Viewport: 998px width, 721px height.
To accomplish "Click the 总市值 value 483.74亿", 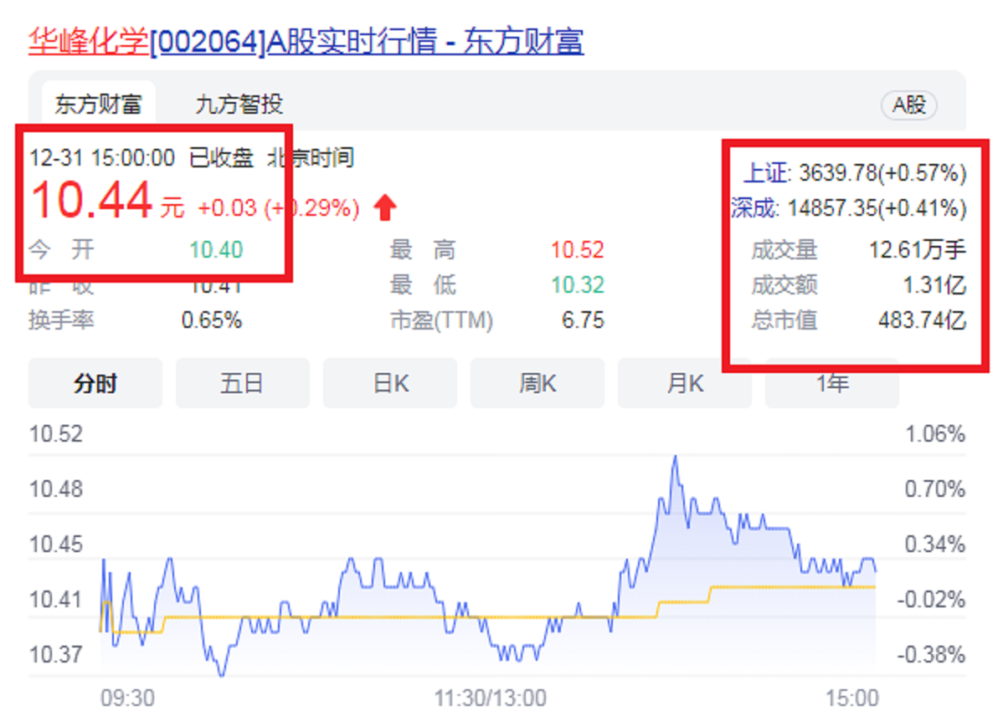I will pyautogui.click(x=923, y=320).
